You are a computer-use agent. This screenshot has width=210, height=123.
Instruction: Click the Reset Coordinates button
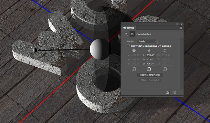[x=150, y=75]
